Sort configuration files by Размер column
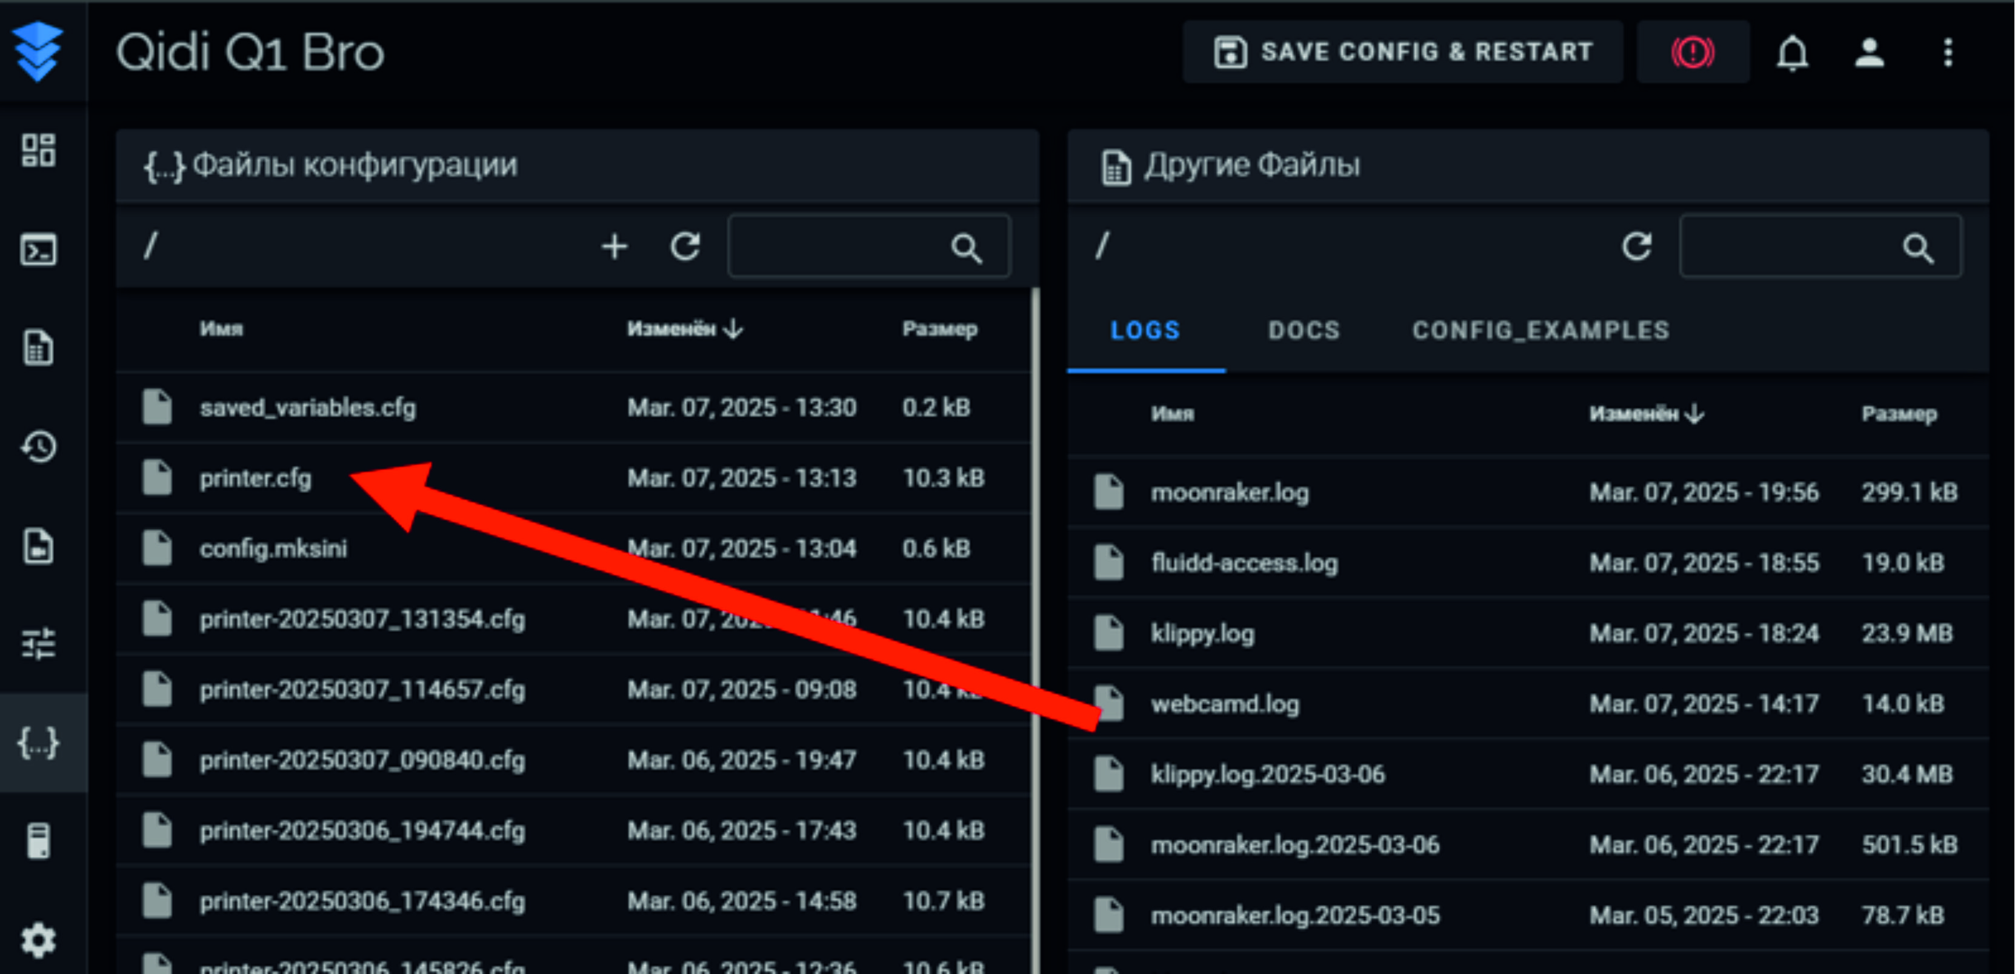 coord(939,329)
